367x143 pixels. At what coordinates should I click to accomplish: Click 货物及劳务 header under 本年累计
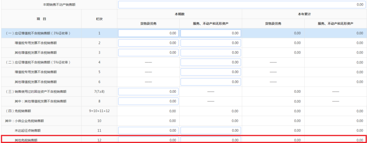coord(273,24)
